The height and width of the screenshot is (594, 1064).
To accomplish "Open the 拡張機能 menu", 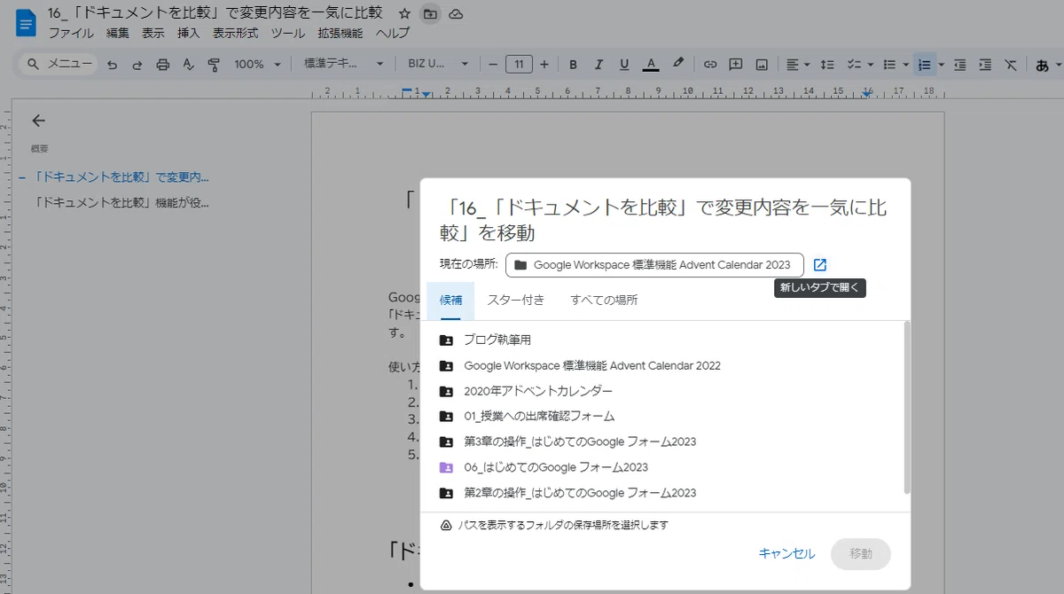I will (x=340, y=34).
